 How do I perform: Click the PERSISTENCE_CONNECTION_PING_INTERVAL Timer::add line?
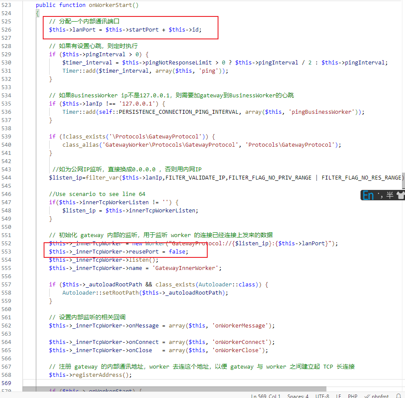[213, 112]
